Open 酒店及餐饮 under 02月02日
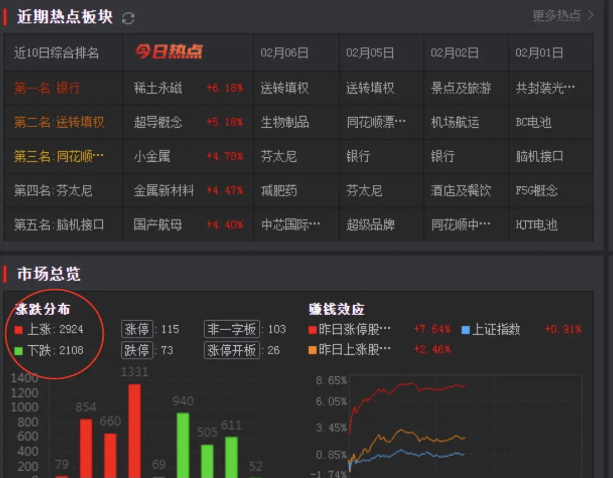Screen dimensions: 613x478 pyautogui.click(x=460, y=191)
